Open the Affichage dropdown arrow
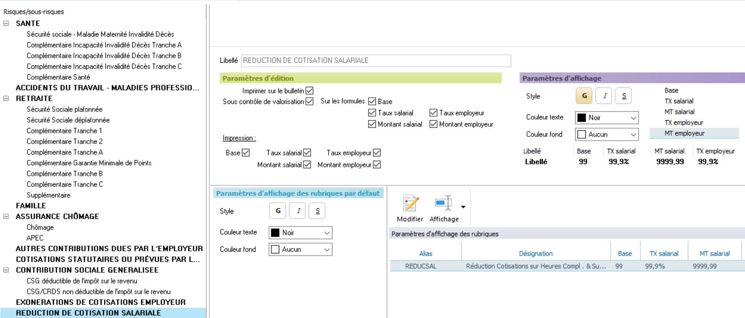This screenshot has height=318, width=745. click(x=463, y=207)
